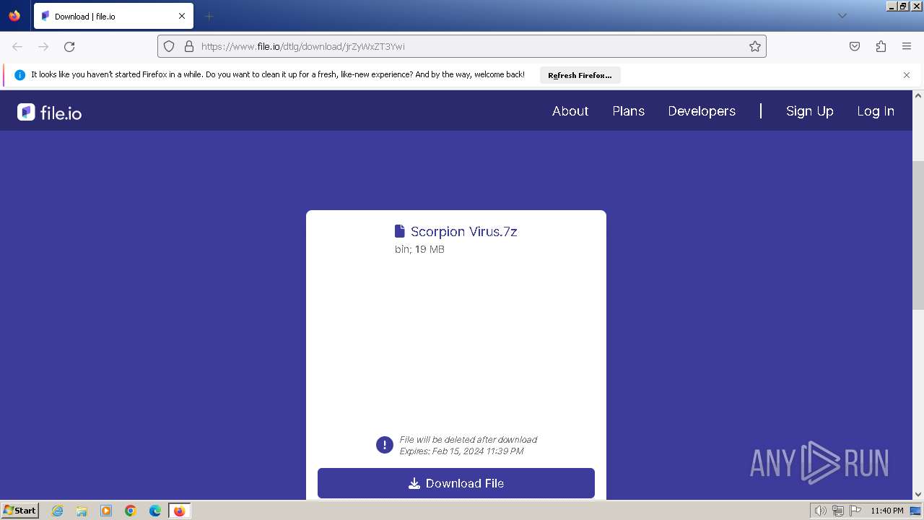Click the file.io URL address bar
This screenshot has height=520, width=924.
tap(462, 46)
